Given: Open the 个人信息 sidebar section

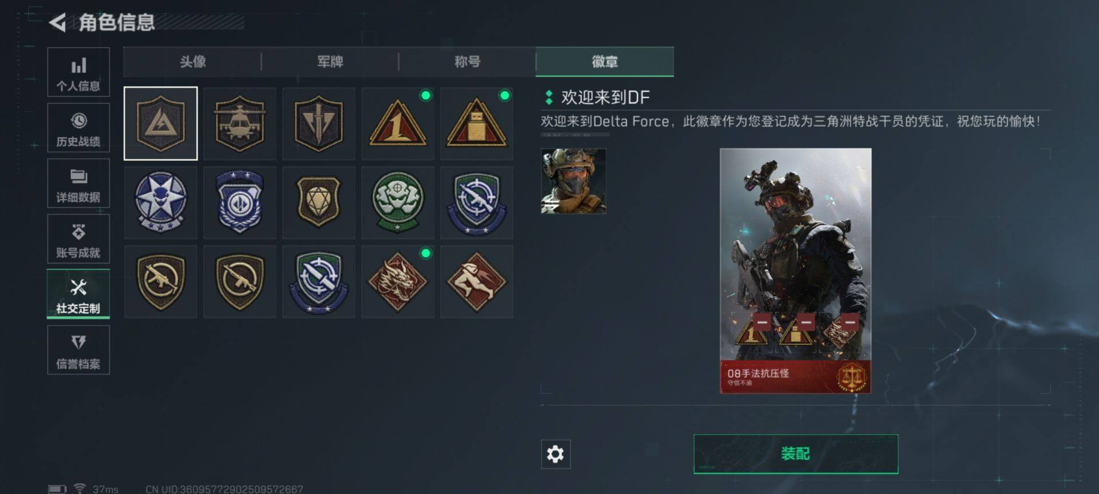Looking at the screenshot, I should click(x=78, y=73).
